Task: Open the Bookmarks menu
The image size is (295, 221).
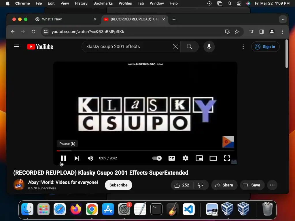Action: [103, 3]
